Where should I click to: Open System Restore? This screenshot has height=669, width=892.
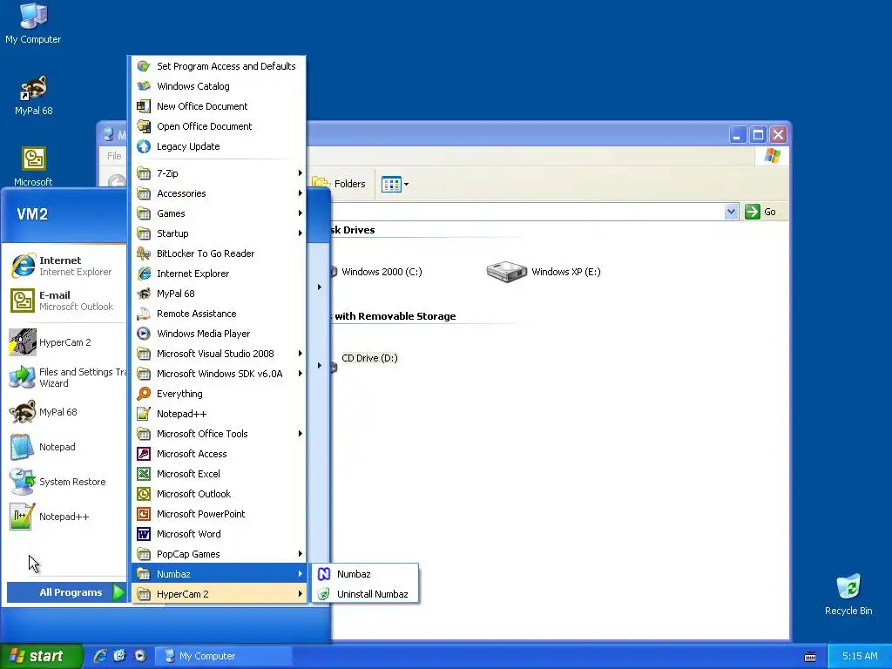tap(65, 482)
